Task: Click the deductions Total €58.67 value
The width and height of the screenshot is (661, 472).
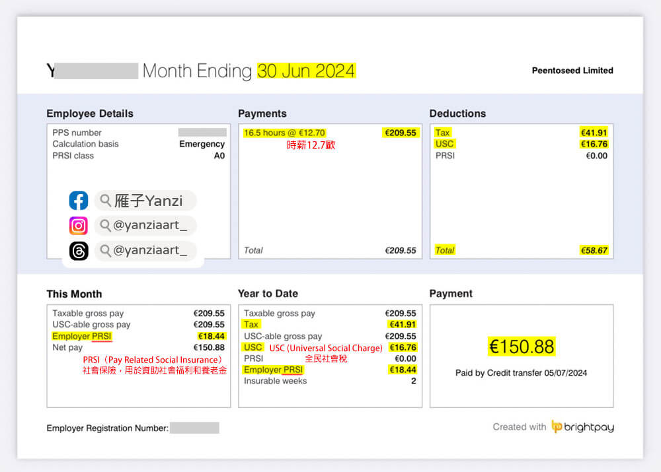Action: pos(594,250)
